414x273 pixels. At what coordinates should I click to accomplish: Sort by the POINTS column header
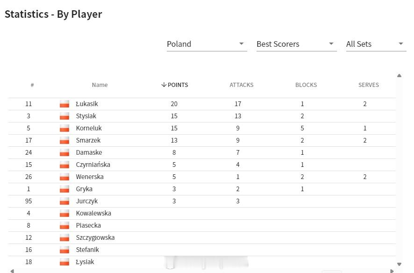click(x=175, y=85)
